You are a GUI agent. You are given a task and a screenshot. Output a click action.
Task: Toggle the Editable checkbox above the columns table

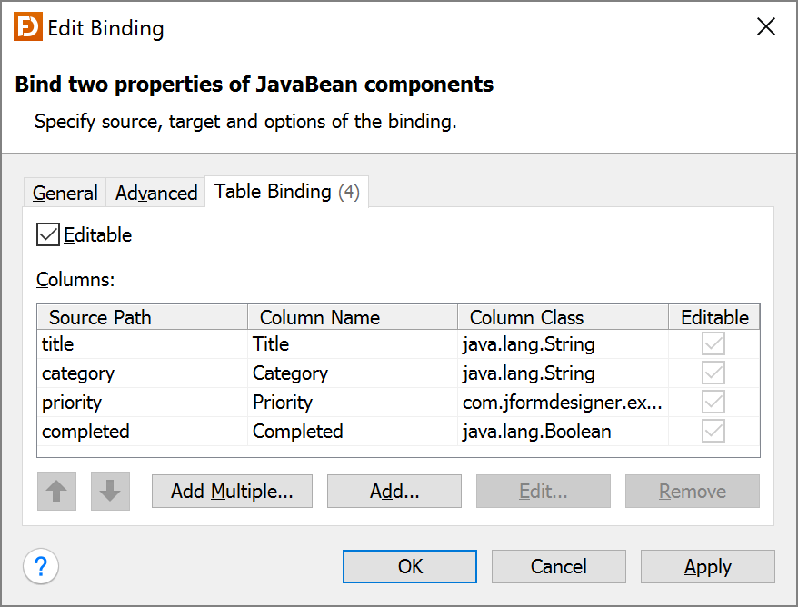click(x=46, y=234)
